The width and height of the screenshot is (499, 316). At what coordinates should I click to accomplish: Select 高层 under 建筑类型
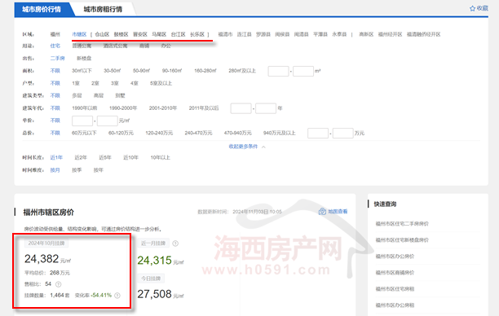point(99,95)
